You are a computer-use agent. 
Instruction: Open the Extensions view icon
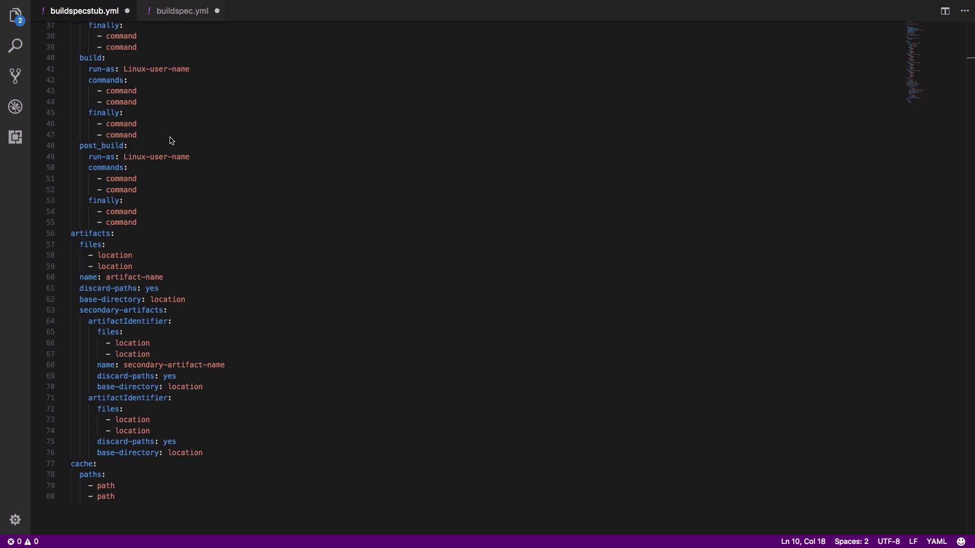(15, 137)
